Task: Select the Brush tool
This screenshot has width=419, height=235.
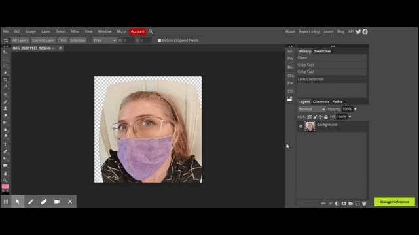Action: click(x=5, y=102)
